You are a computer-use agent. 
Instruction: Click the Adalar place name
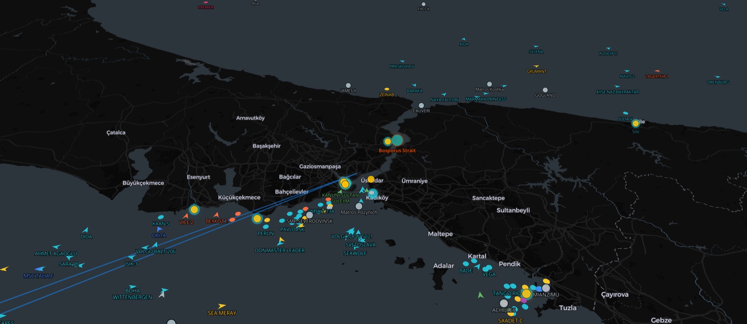[444, 266]
